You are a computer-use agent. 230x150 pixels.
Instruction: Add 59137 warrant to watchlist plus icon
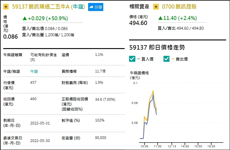click(6, 7)
